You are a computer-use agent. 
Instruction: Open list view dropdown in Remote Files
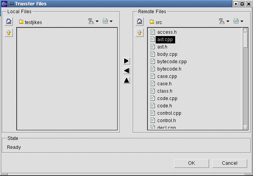238,21
